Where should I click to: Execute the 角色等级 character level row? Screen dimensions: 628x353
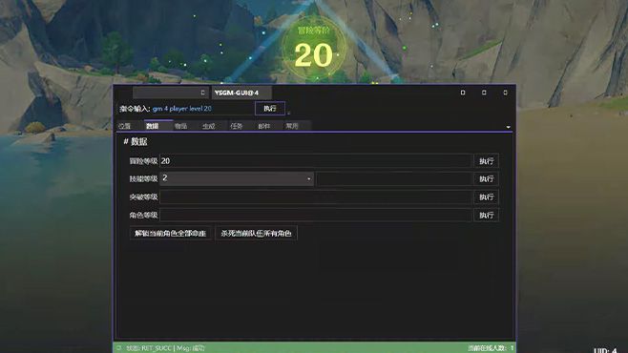pyautogui.click(x=486, y=215)
